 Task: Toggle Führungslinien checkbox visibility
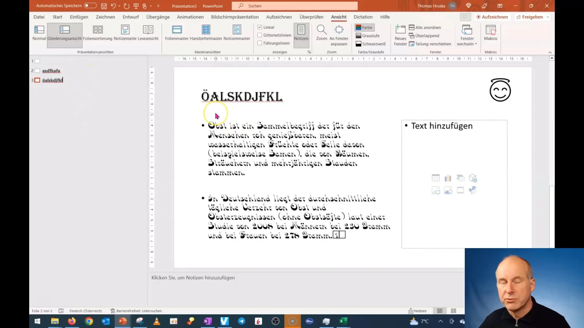tap(260, 43)
